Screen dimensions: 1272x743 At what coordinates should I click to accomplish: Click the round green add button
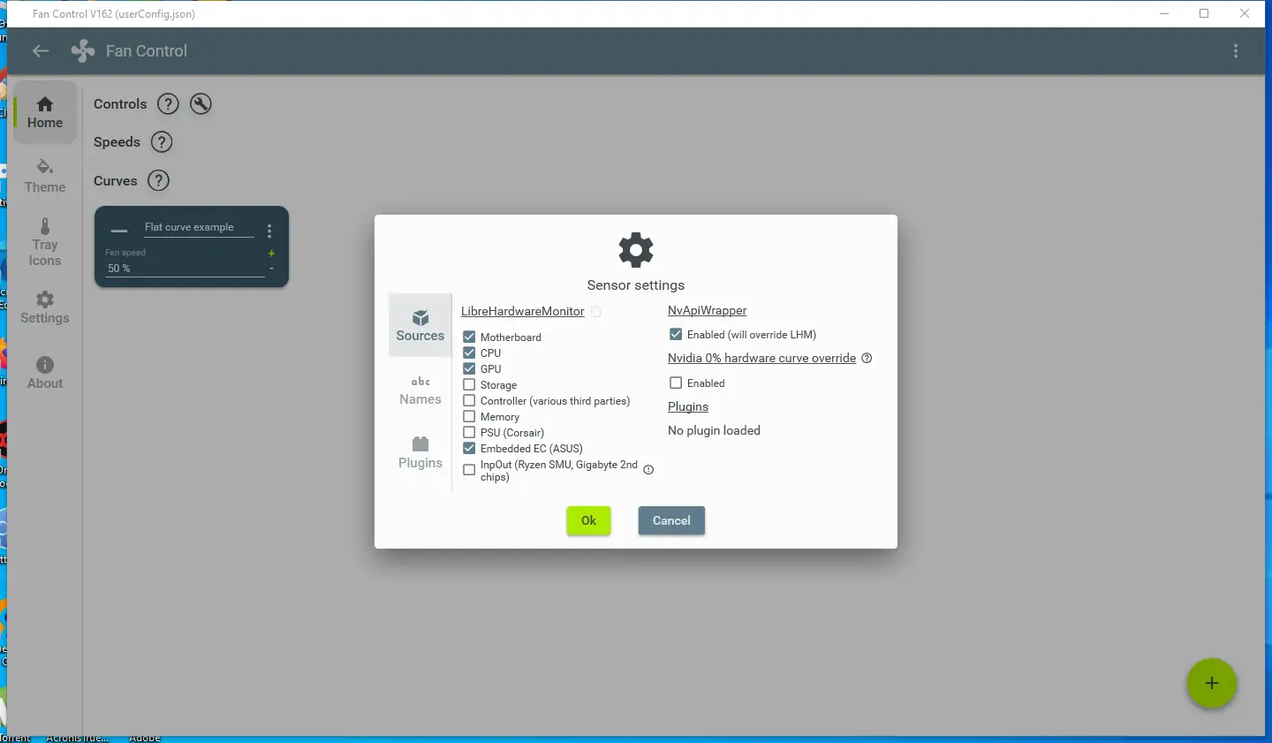[x=1212, y=683]
